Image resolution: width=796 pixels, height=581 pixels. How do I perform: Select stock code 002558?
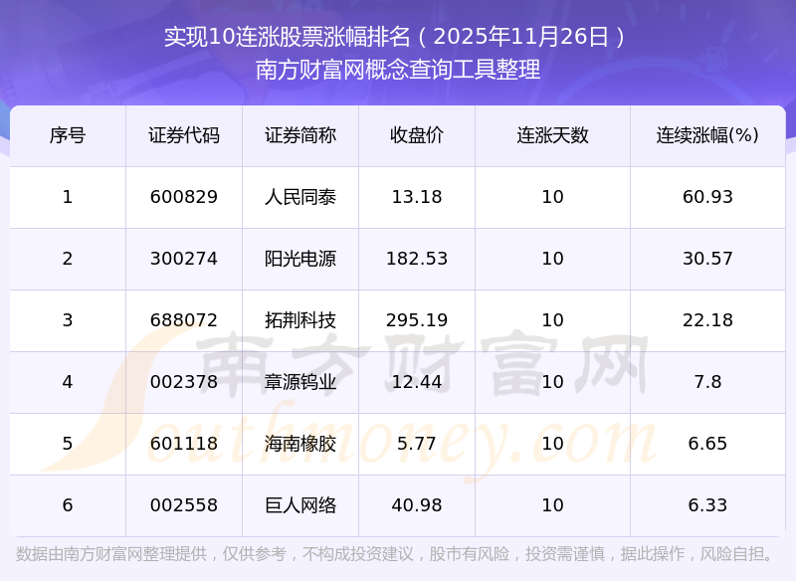(184, 505)
